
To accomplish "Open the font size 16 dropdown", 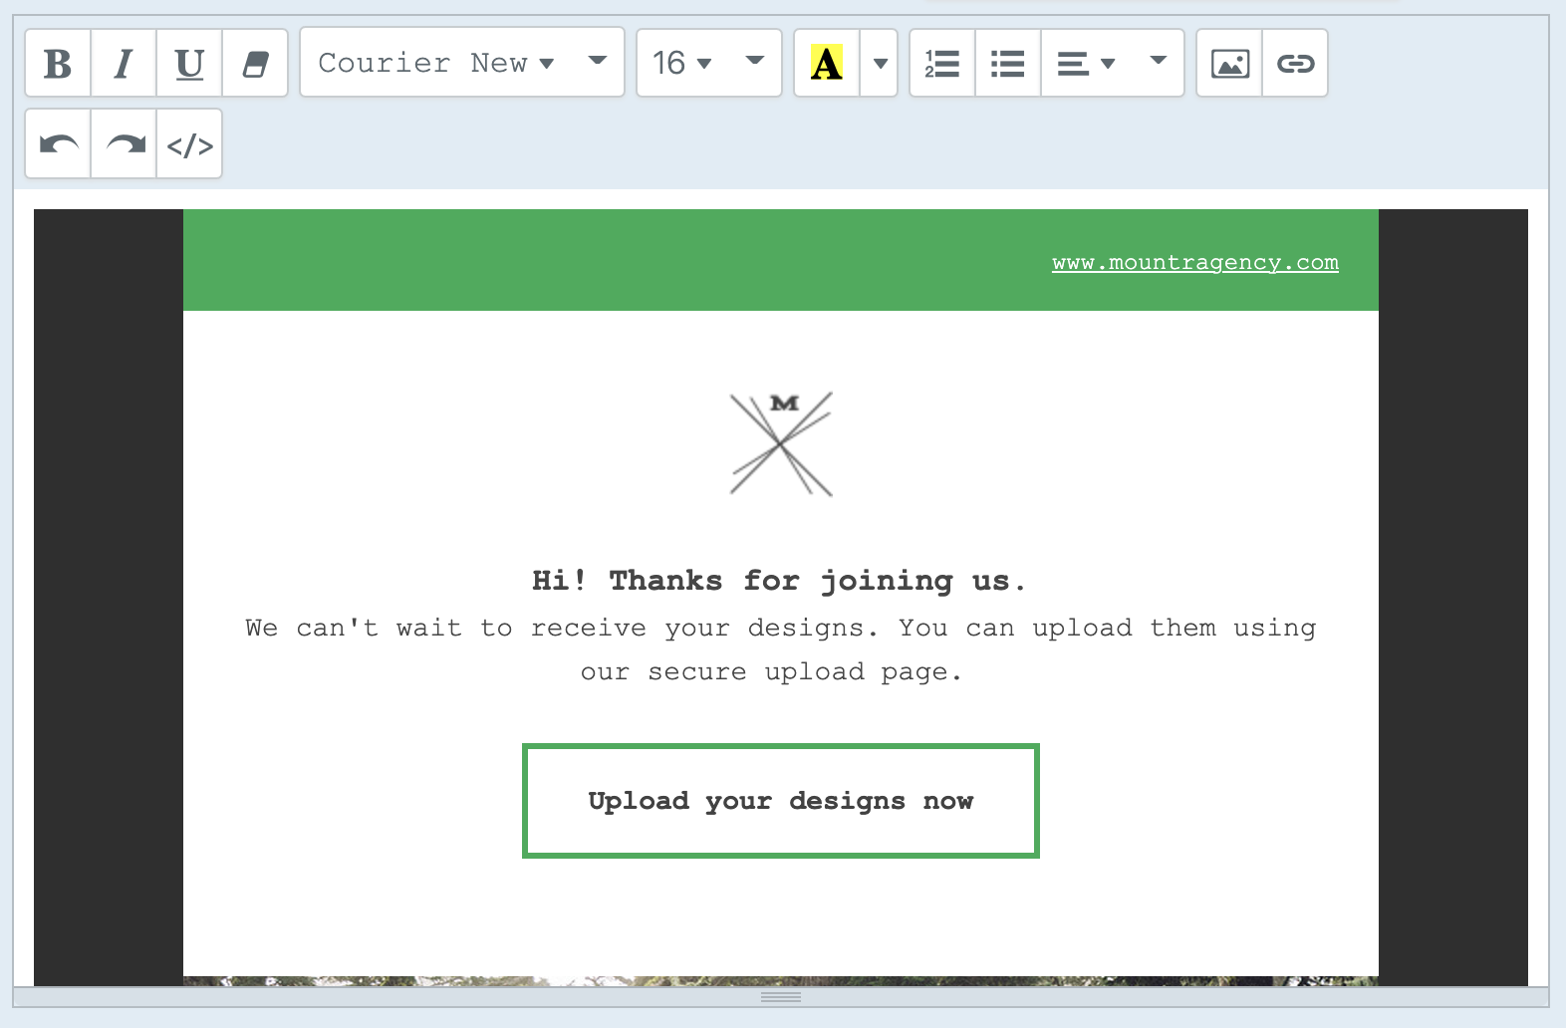I will click(x=709, y=63).
